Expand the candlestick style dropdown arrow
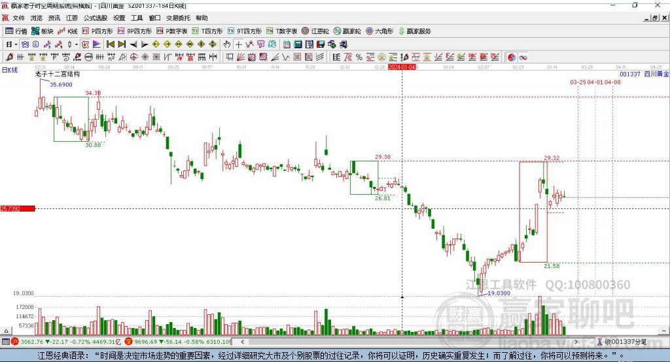670x362 pixels. [77, 44]
